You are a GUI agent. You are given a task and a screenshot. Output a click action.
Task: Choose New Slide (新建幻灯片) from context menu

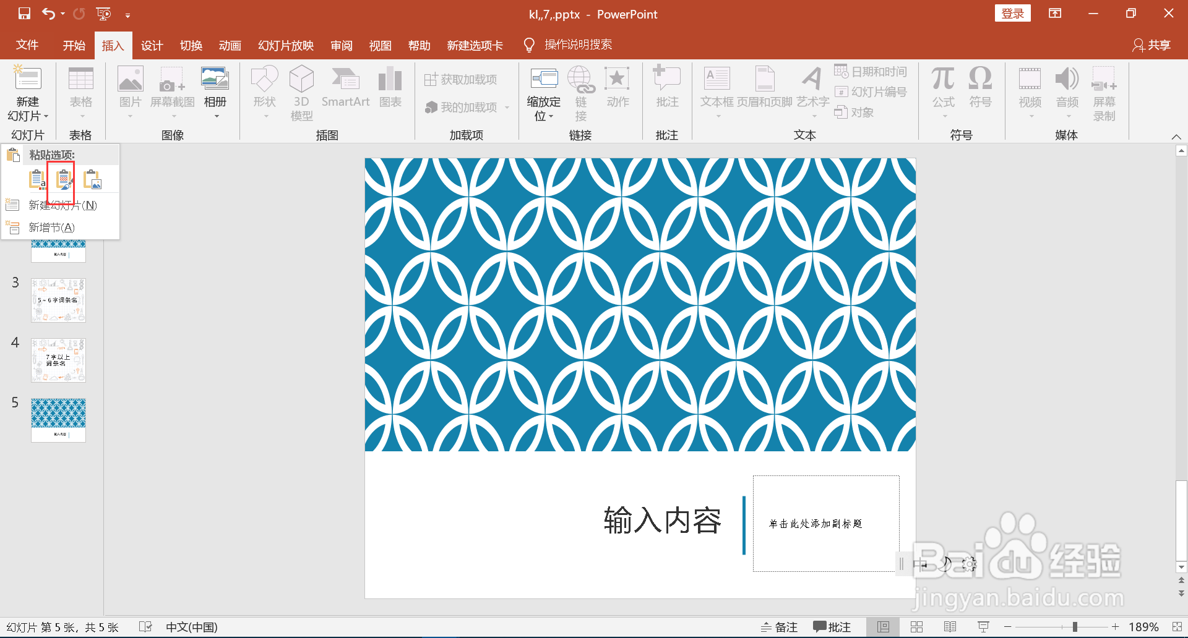click(61, 205)
